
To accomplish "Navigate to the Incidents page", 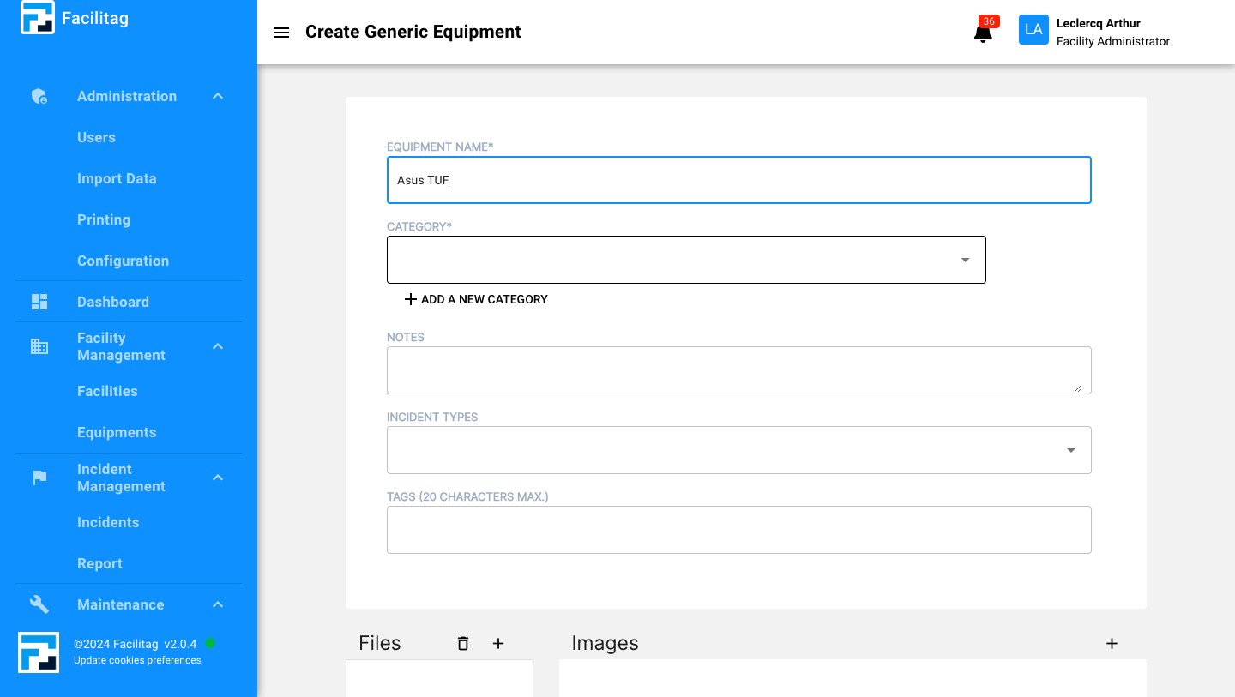I will click(108, 522).
